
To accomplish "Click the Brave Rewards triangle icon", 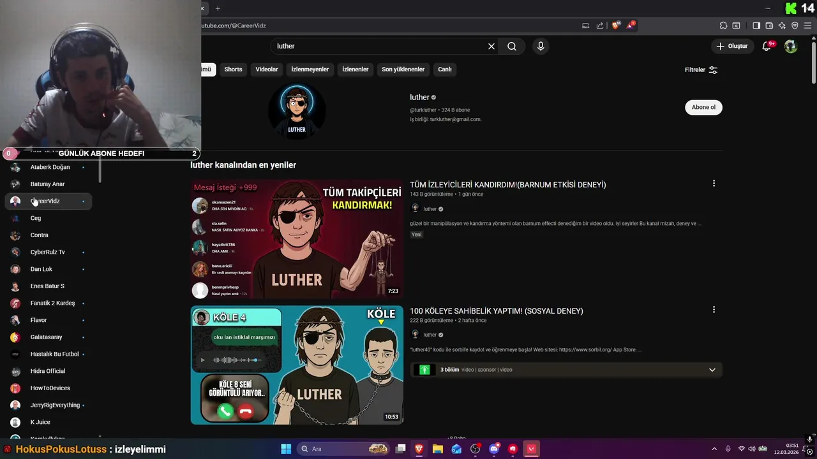I will pos(631,25).
